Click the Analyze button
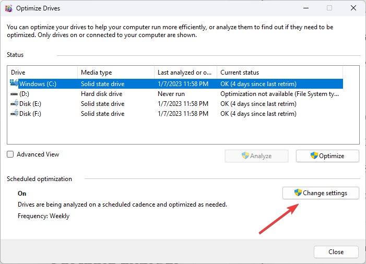366x264 pixels. point(256,156)
